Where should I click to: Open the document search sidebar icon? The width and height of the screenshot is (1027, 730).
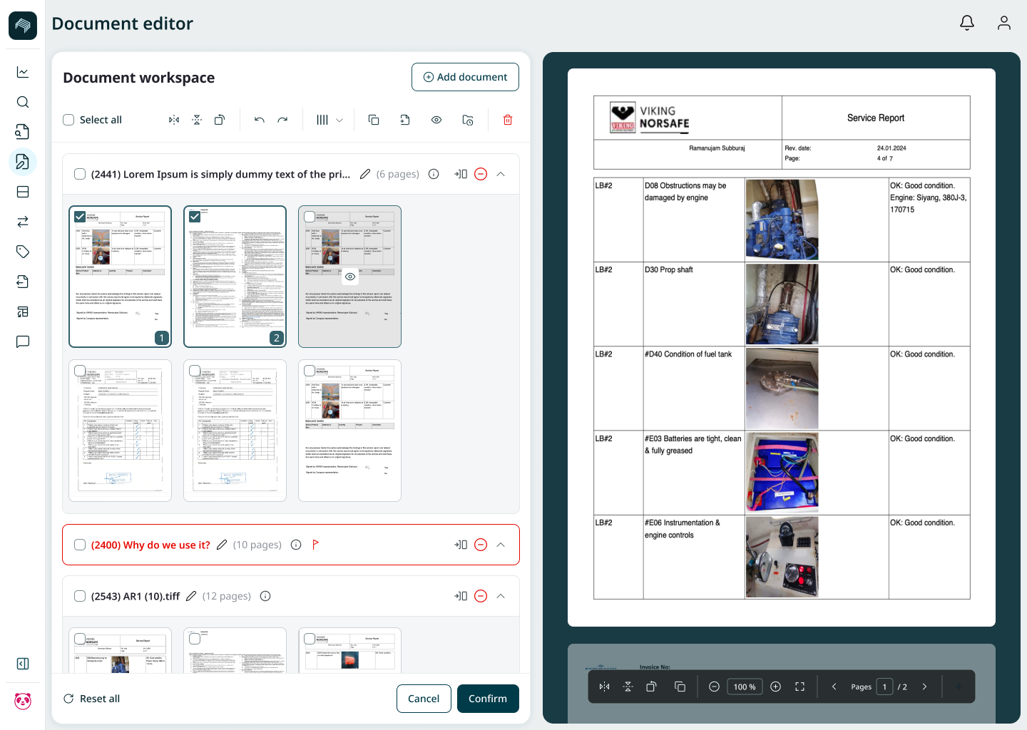23,132
